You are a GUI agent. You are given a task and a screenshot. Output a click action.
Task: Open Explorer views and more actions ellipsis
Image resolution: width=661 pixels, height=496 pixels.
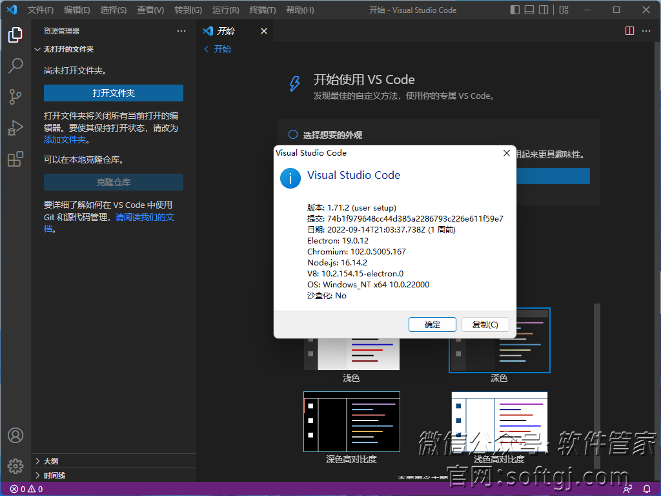click(x=181, y=31)
